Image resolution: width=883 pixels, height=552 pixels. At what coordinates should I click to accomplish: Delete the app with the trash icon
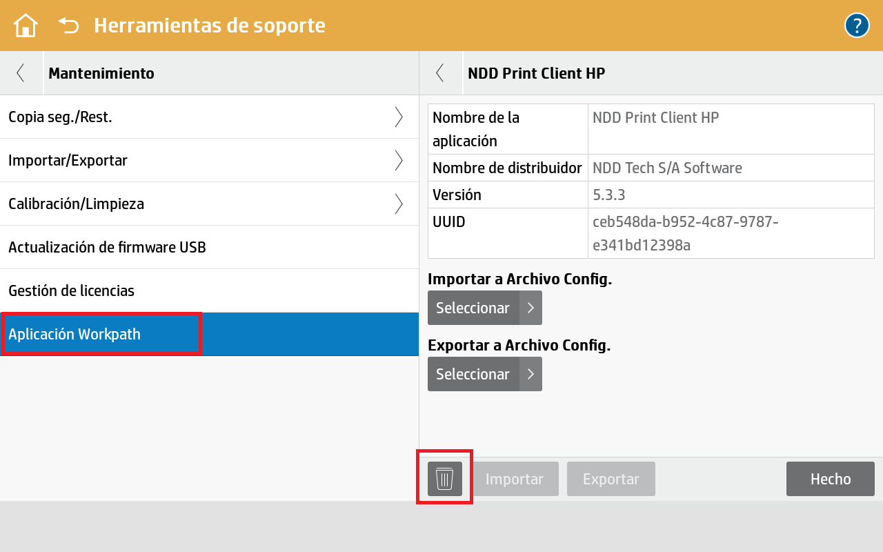coord(445,479)
